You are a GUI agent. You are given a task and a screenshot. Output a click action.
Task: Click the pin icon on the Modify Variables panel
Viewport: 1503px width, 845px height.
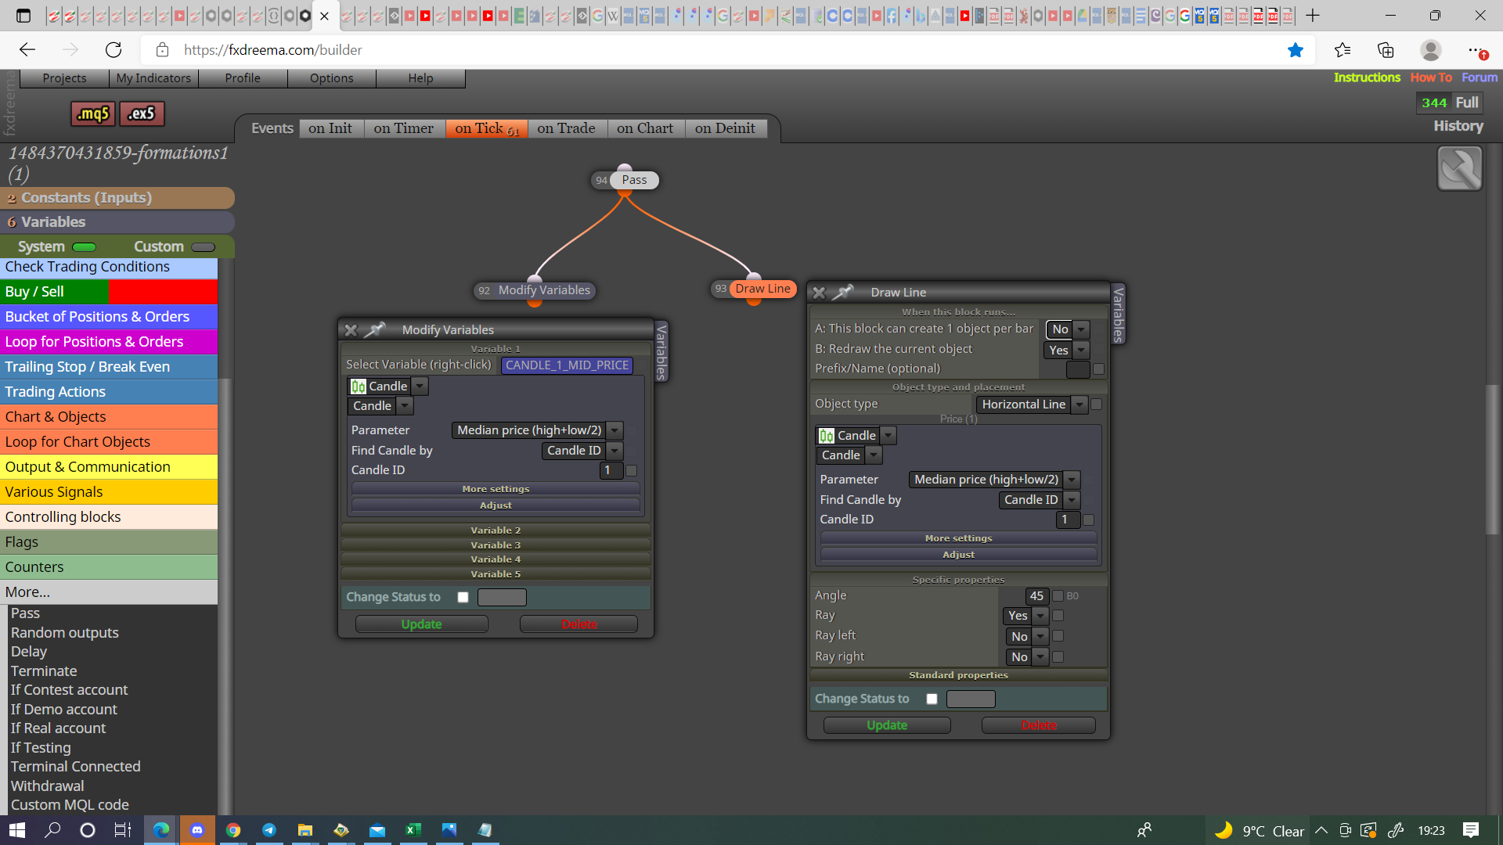[375, 330]
